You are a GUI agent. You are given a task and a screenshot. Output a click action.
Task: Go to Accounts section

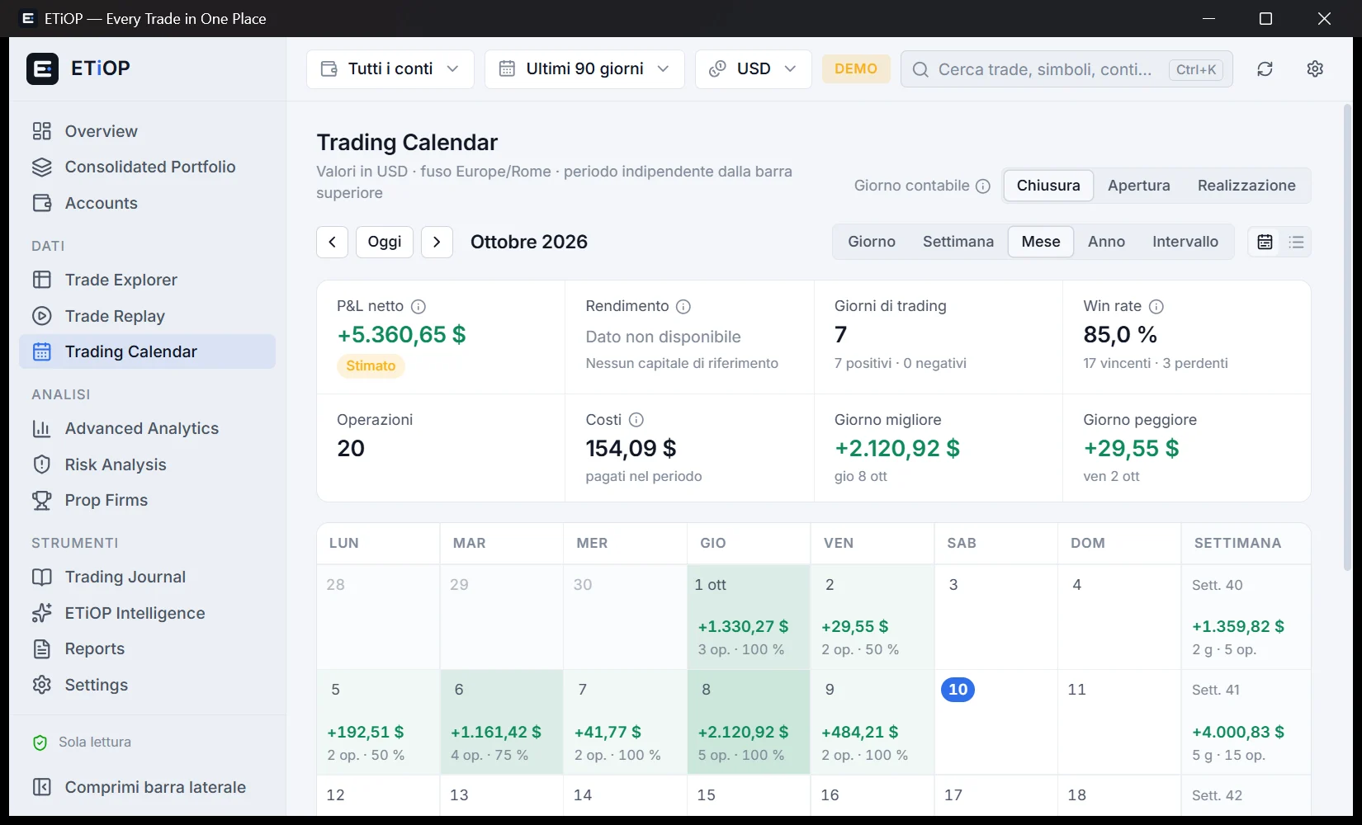(x=147, y=203)
